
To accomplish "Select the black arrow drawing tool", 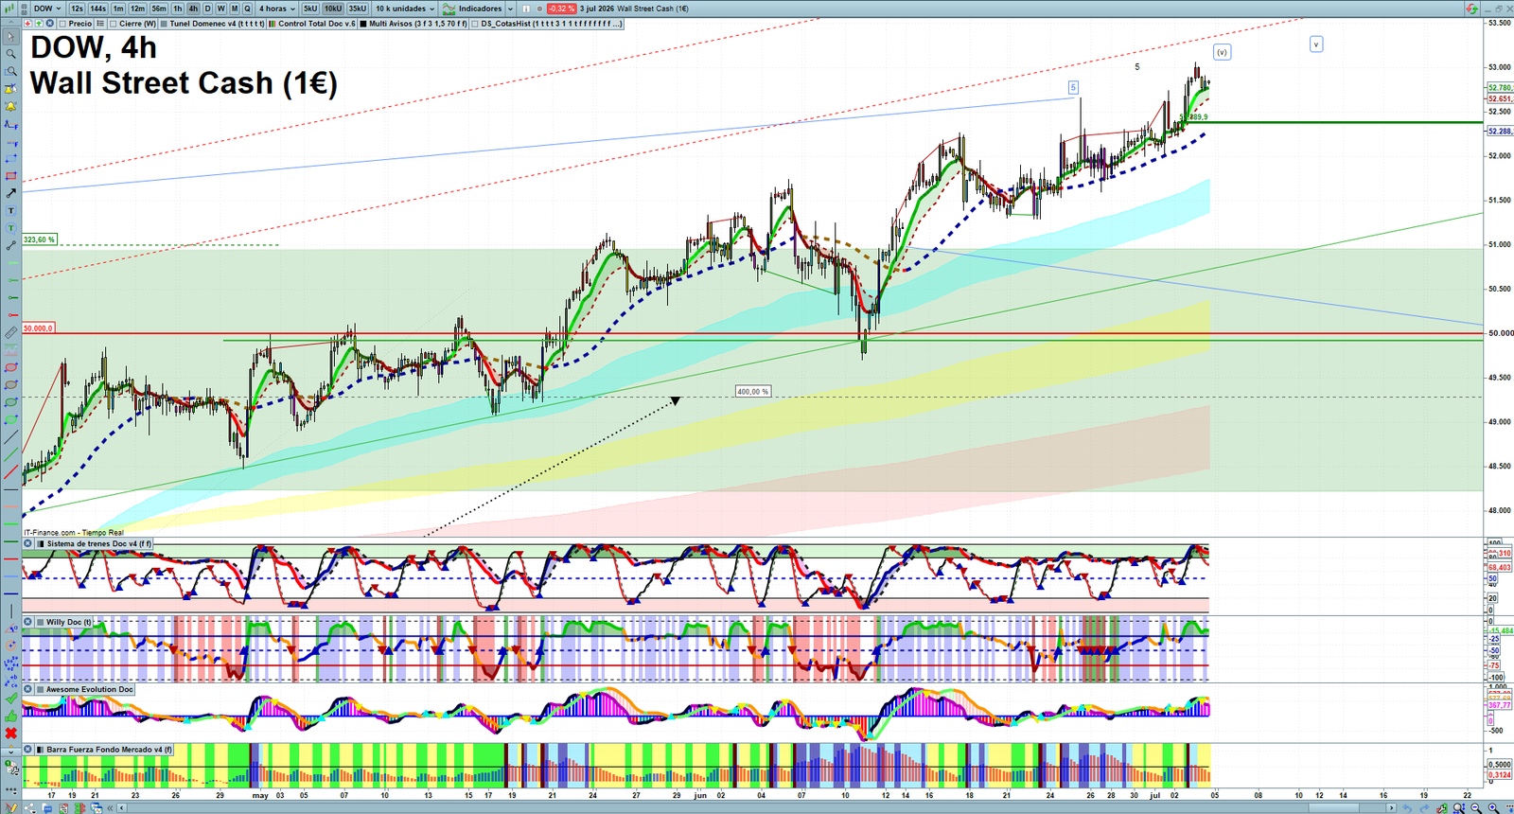I will [11, 193].
